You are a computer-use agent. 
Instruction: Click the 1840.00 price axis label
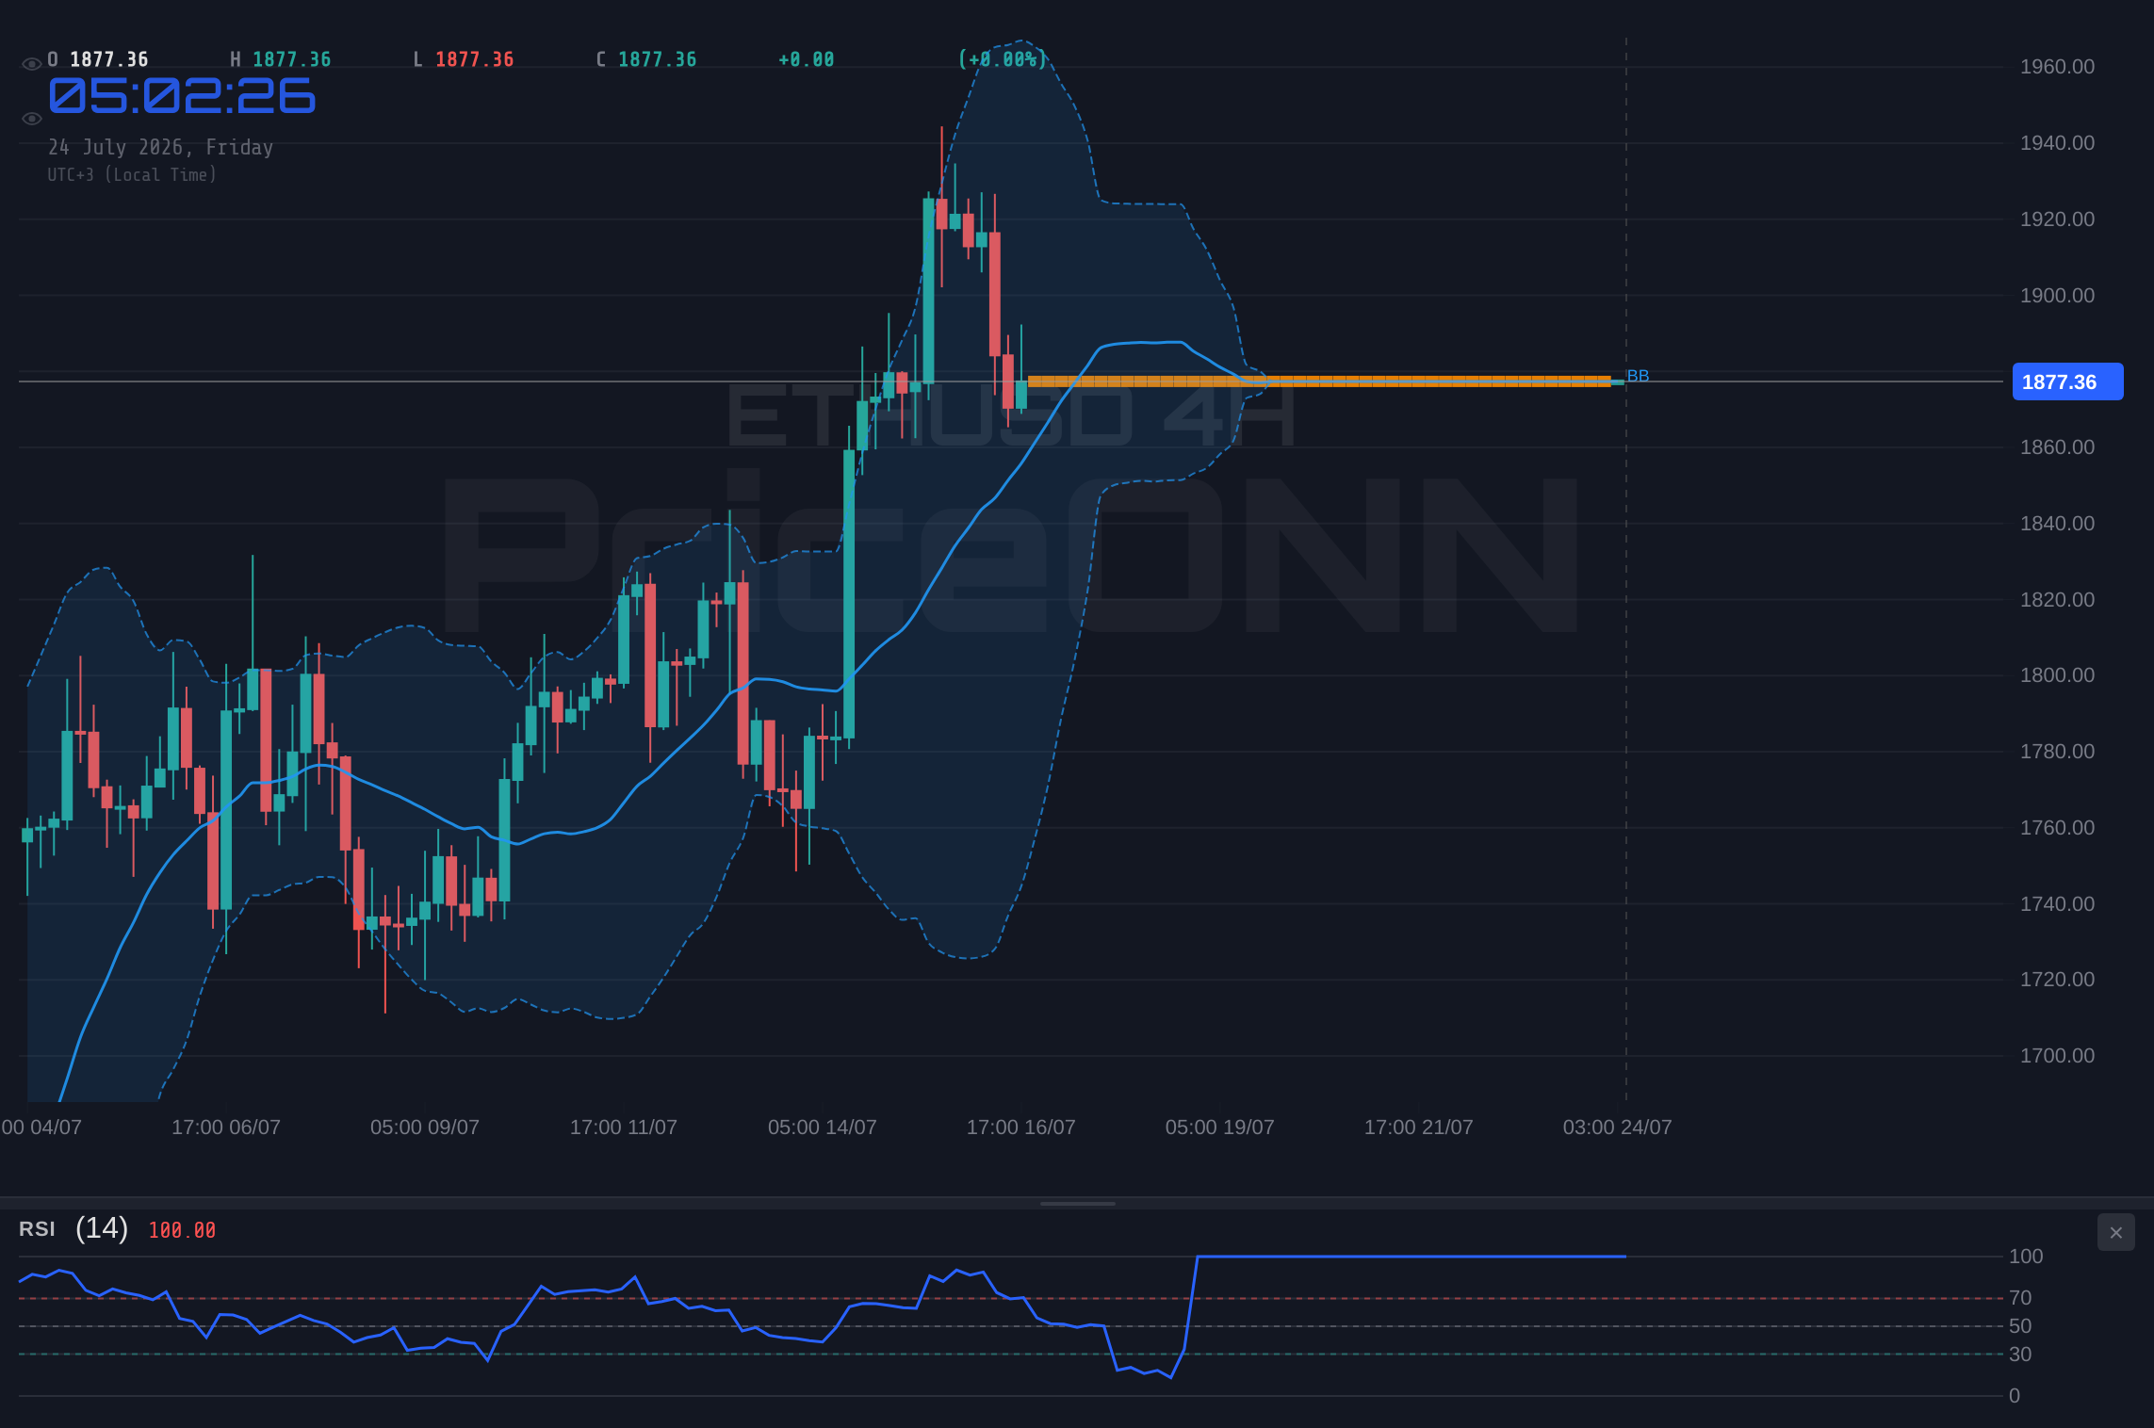click(x=2057, y=524)
